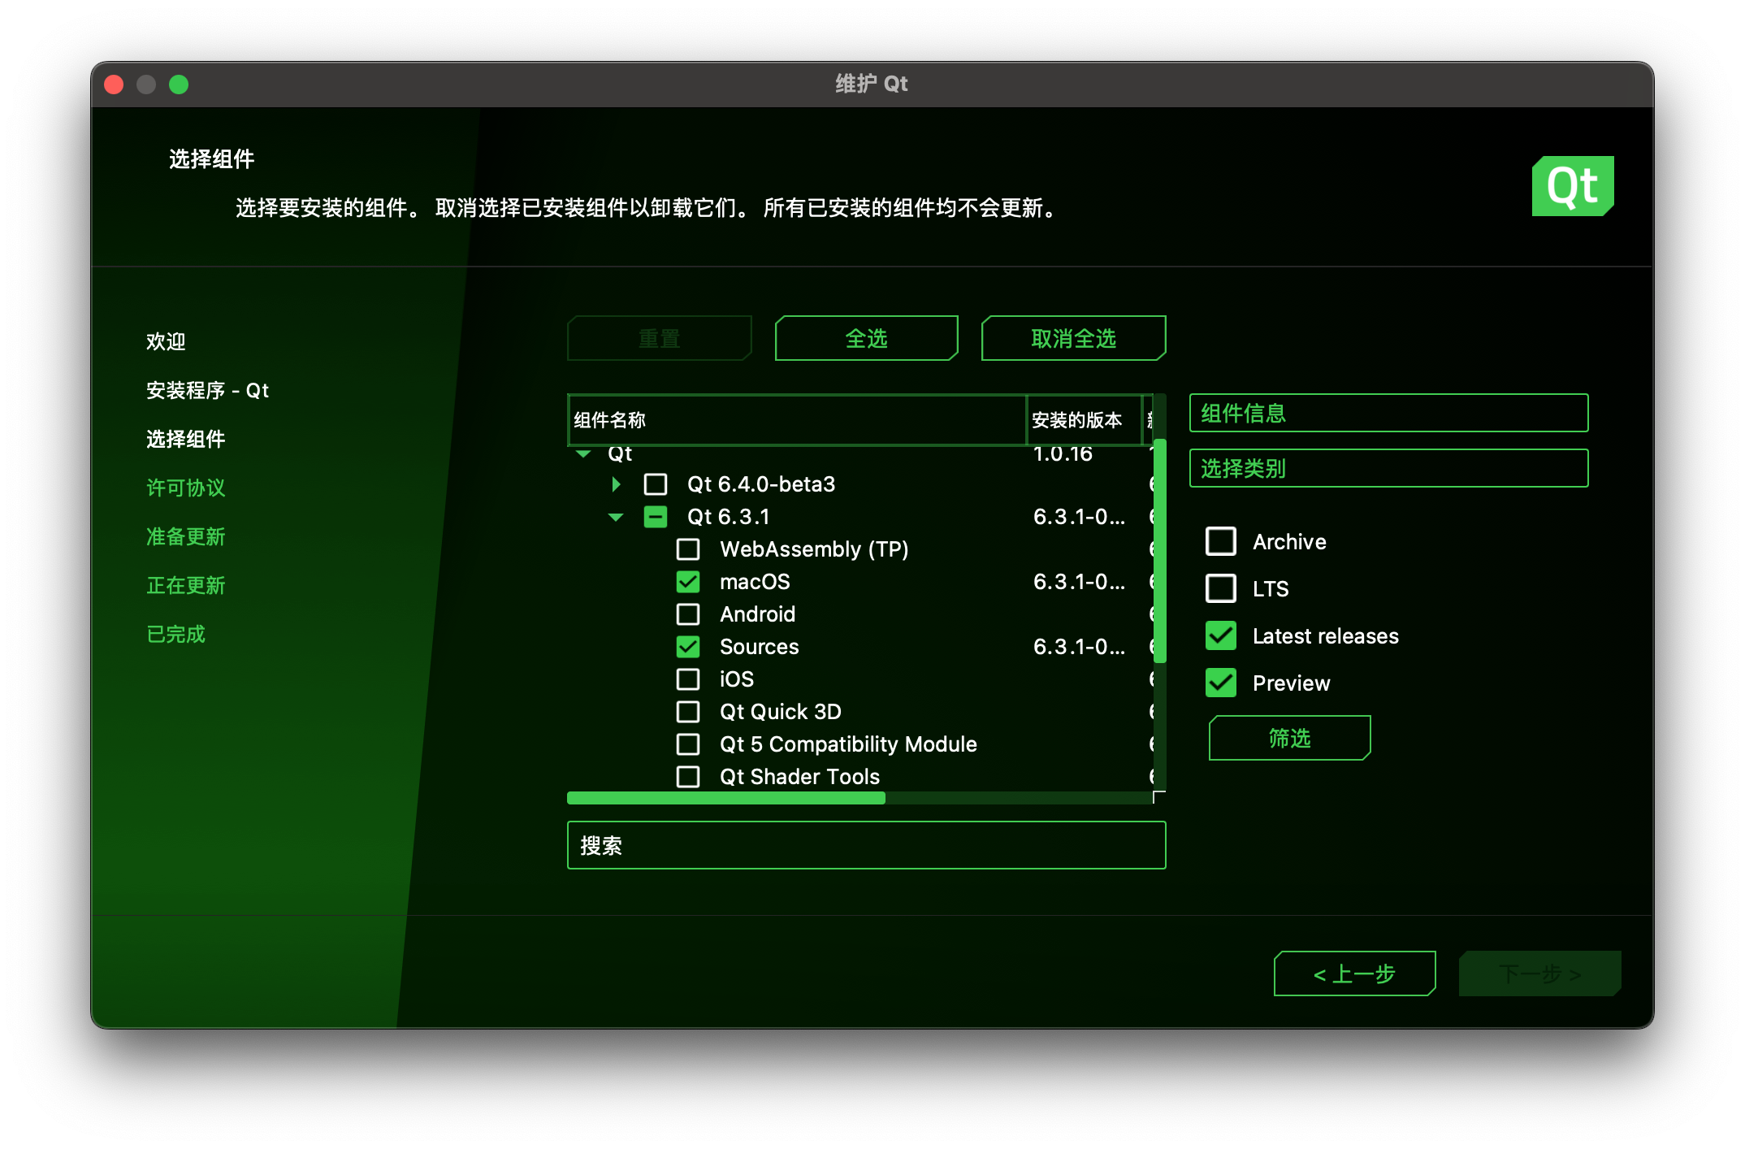The width and height of the screenshot is (1745, 1149).
Task: Check the Qt Quick 3D checkbox
Action: pos(688,712)
